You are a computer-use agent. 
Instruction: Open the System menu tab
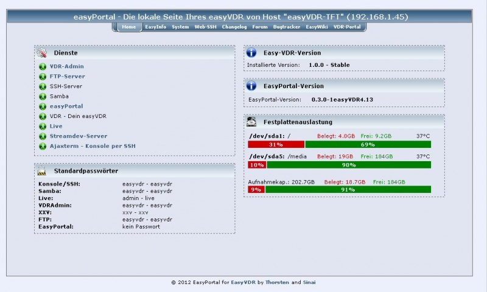[180, 27]
